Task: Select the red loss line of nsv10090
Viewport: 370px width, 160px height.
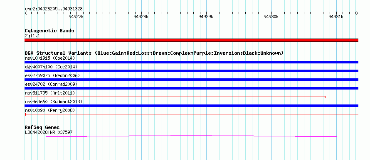Action: [191, 114]
